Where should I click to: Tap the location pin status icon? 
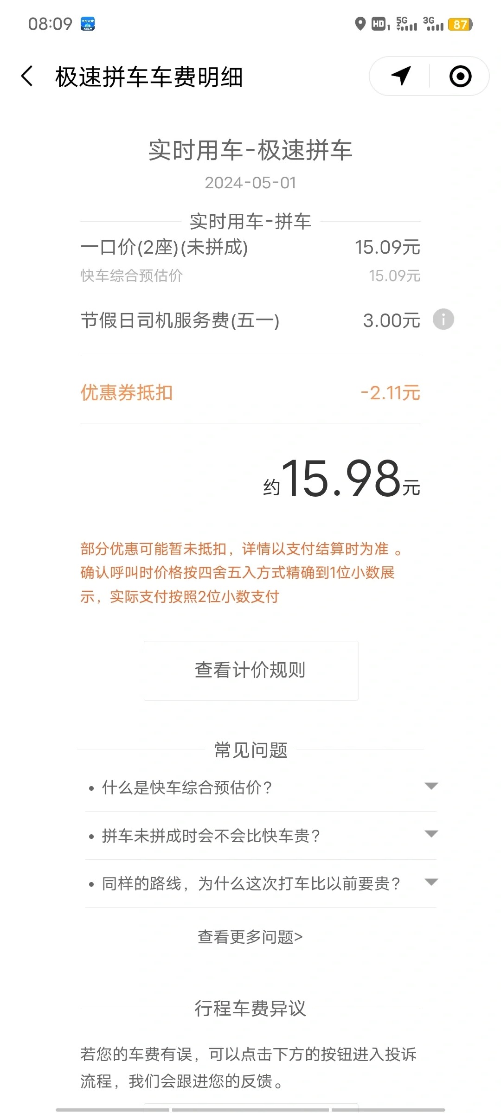(x=360, y=24)
